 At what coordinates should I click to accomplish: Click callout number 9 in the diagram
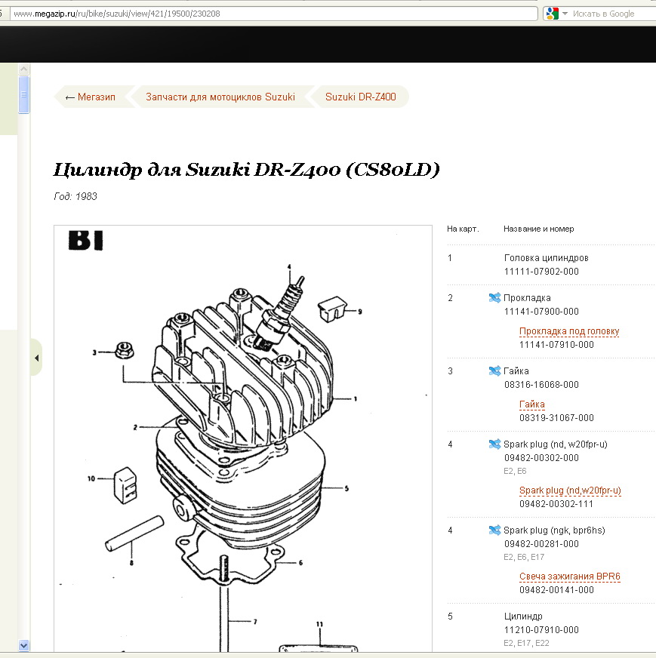tap(359, 312)
